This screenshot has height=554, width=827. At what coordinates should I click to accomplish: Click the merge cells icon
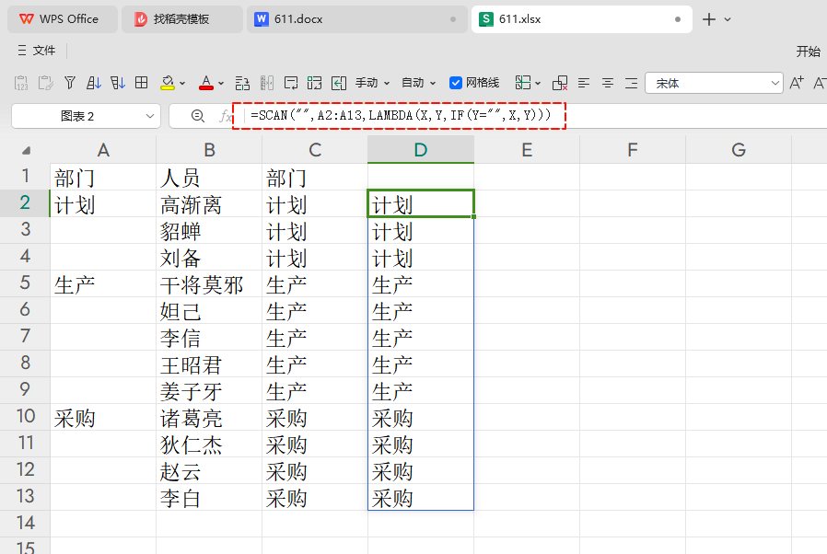tap(314, 83)
